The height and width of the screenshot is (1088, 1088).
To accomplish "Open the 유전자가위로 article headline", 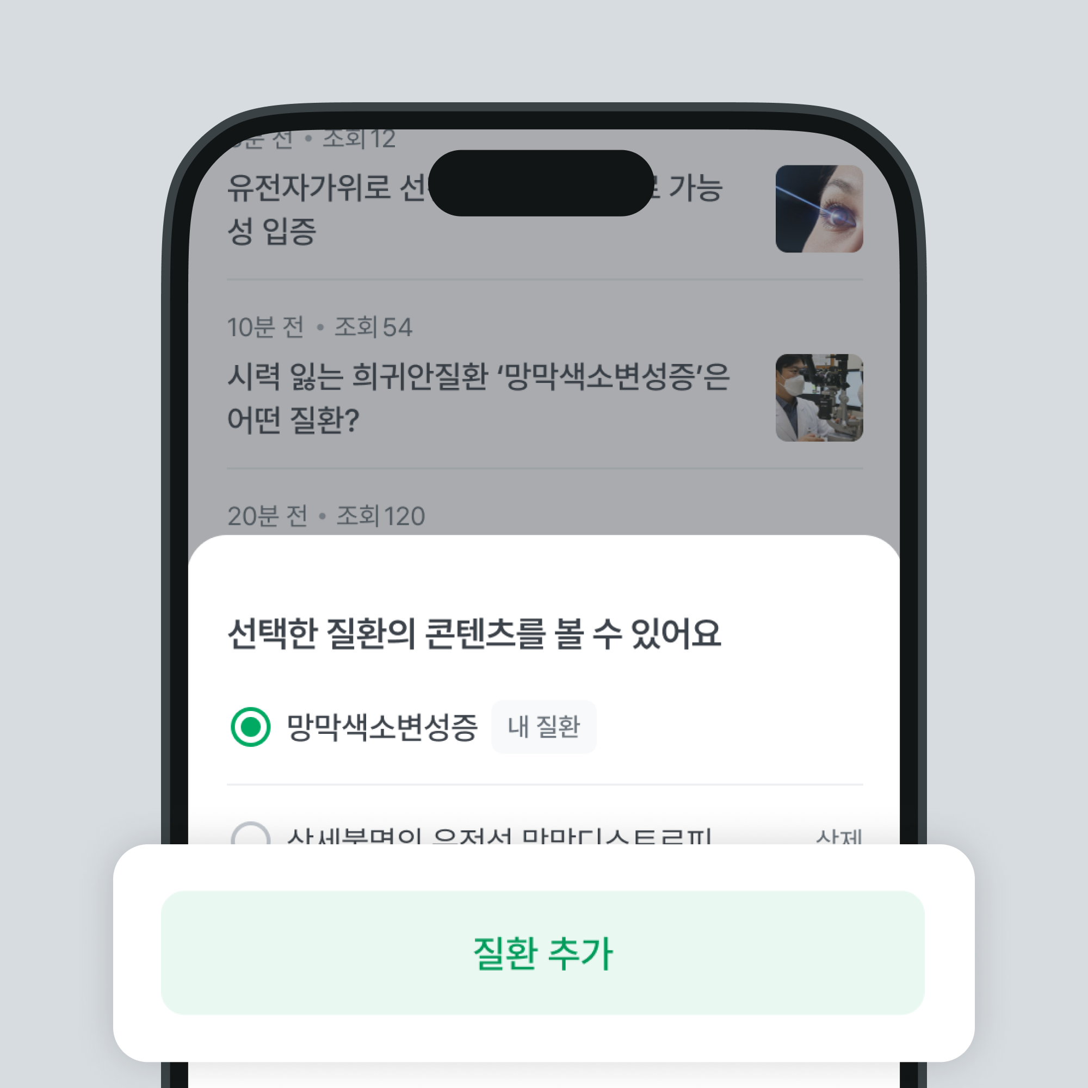I will coord(475,209).
